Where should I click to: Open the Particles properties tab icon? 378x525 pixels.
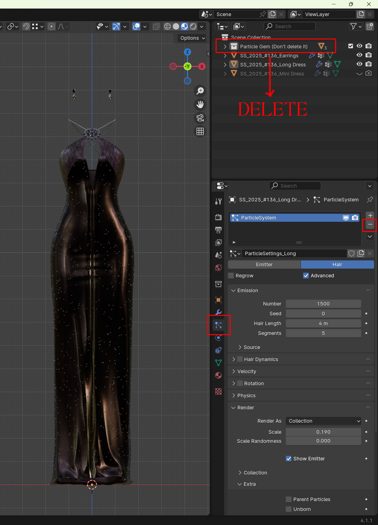point(218,325)
